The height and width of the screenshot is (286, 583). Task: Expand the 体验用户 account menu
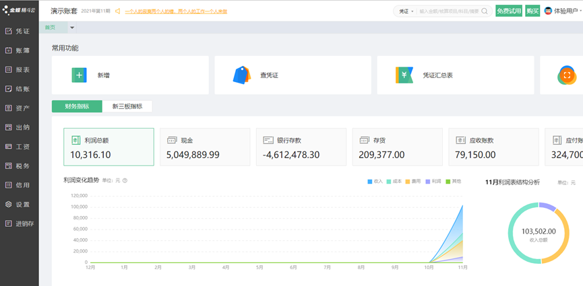click(x=580, y=11)
